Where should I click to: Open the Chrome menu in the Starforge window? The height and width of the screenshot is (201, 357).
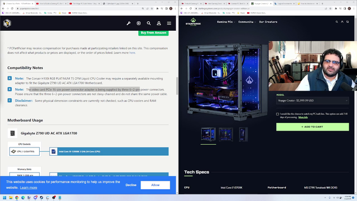(354, 8)
